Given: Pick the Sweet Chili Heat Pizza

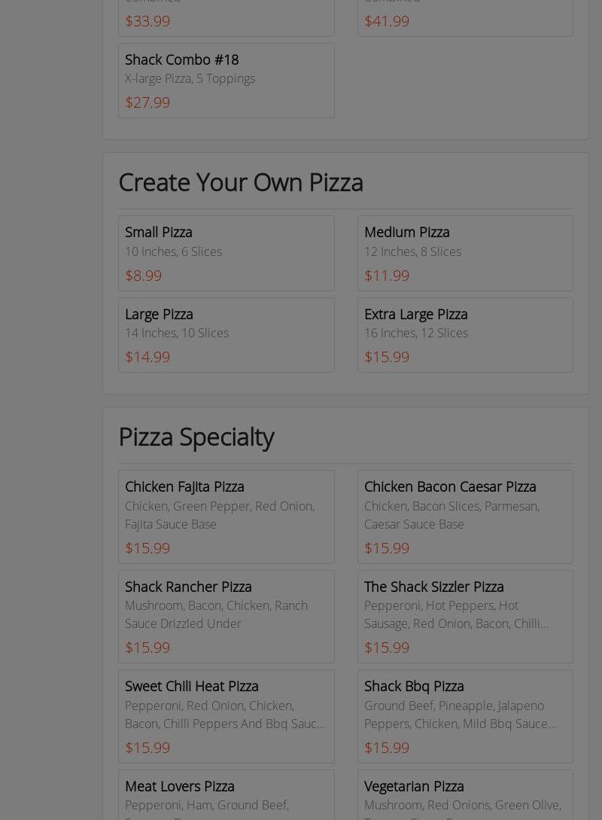Looking at the screenshot, I should [226, 716].
